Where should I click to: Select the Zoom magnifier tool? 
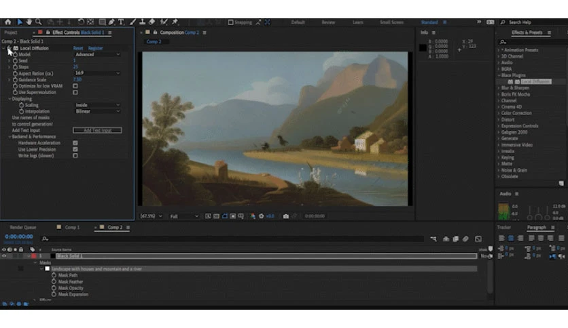click(x=39, y=22)
